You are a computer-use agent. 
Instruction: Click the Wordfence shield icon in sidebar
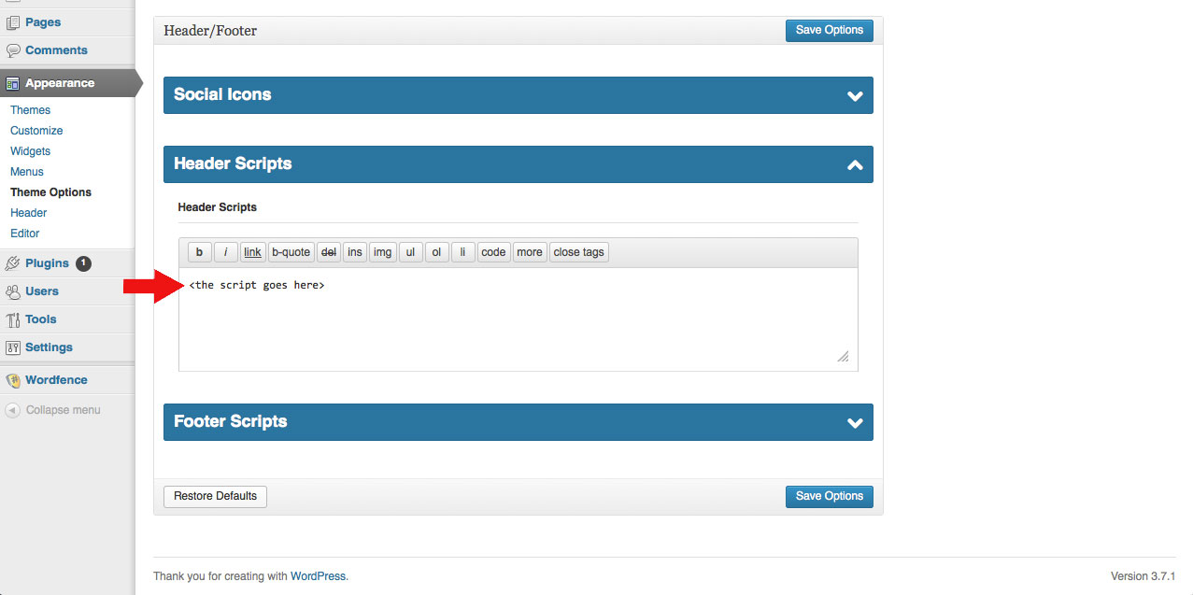pyautogui.click(x=13, y=380)
